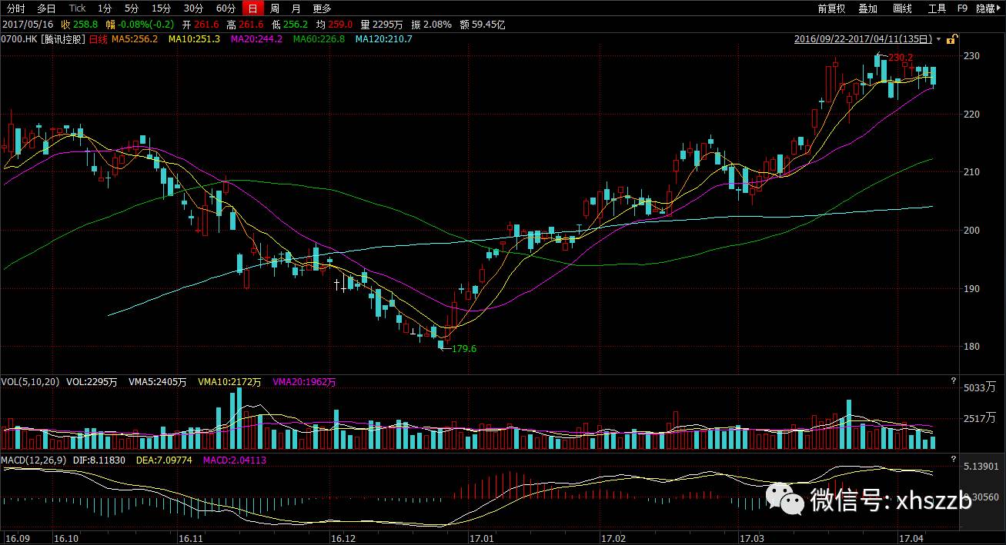The image size is (1006, 545).
Task: Switch to 周 weekly candles
Action: [x=274, y=8]
